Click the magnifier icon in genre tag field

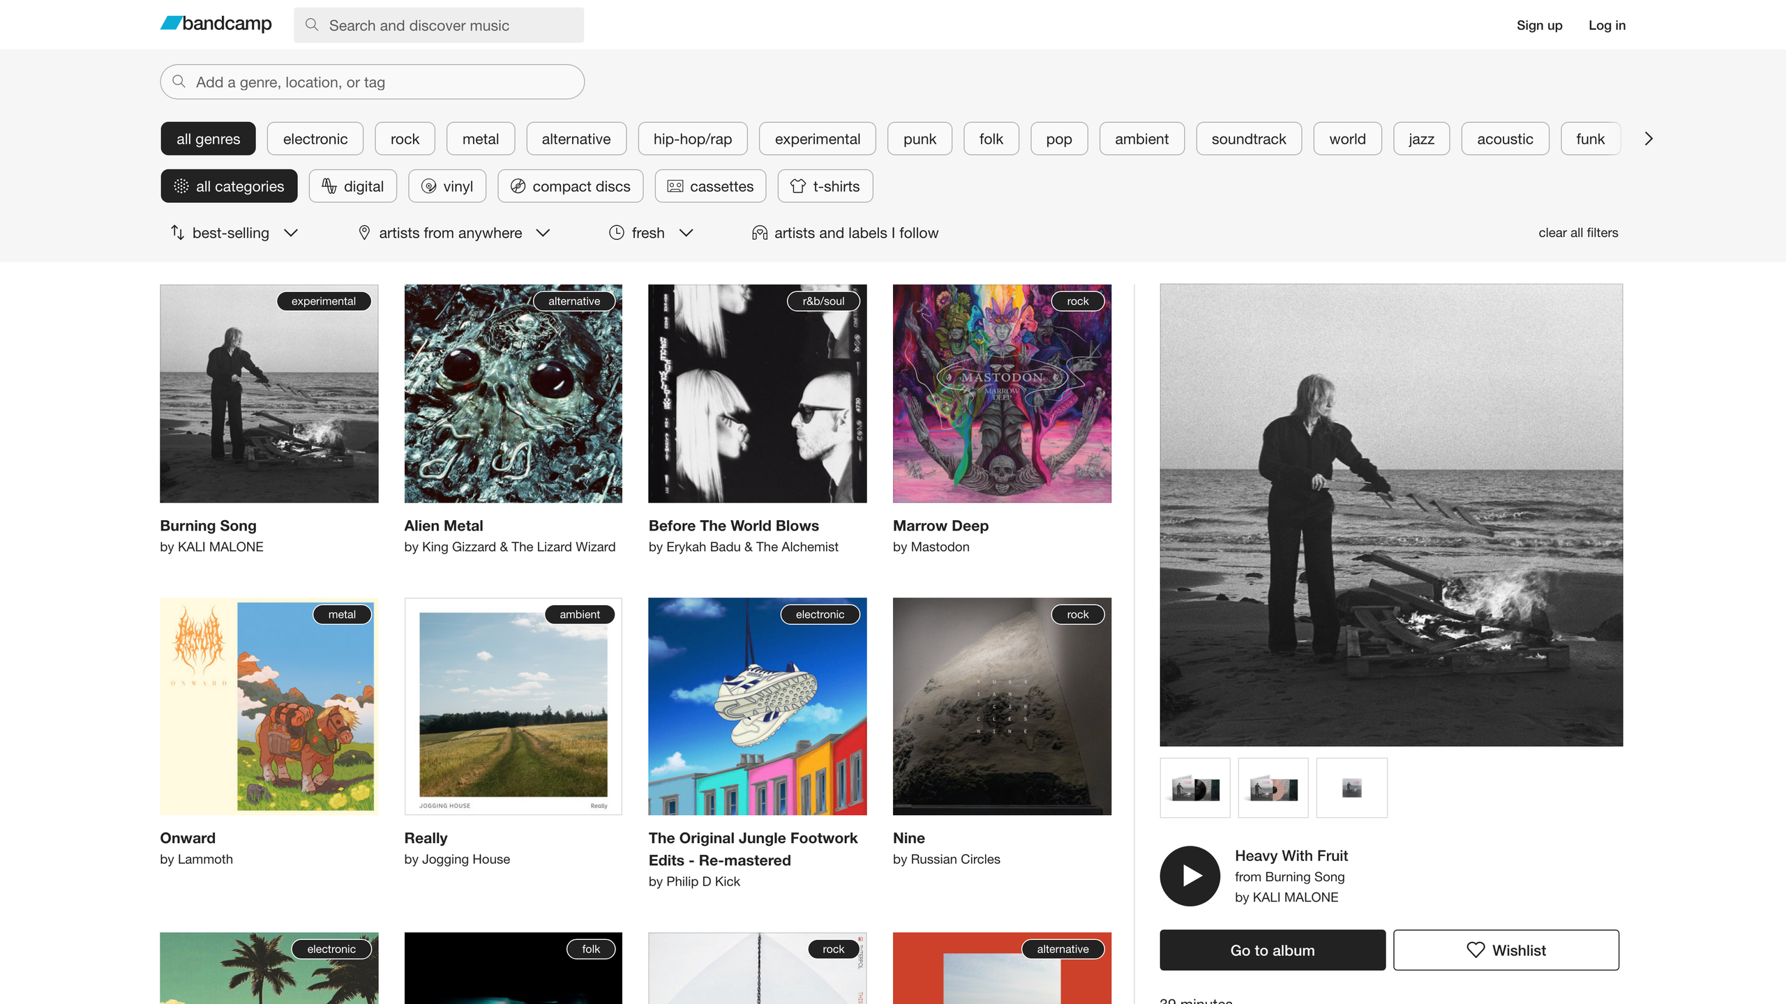click(179, 82)
